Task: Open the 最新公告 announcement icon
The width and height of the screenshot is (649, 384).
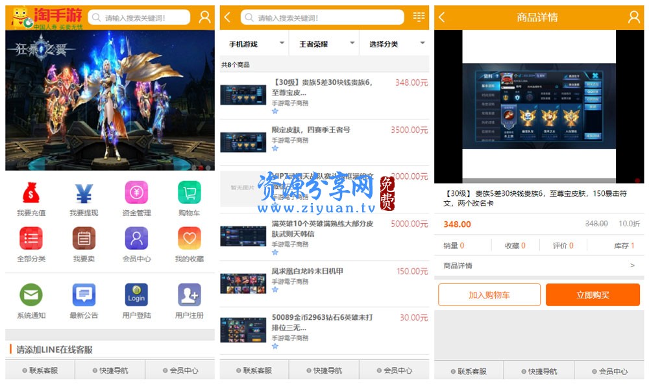Action: (x=84, y=294)
